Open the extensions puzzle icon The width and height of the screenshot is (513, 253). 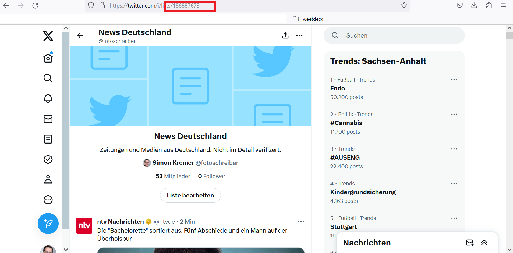pyautogui.click(x=489, y=5)
